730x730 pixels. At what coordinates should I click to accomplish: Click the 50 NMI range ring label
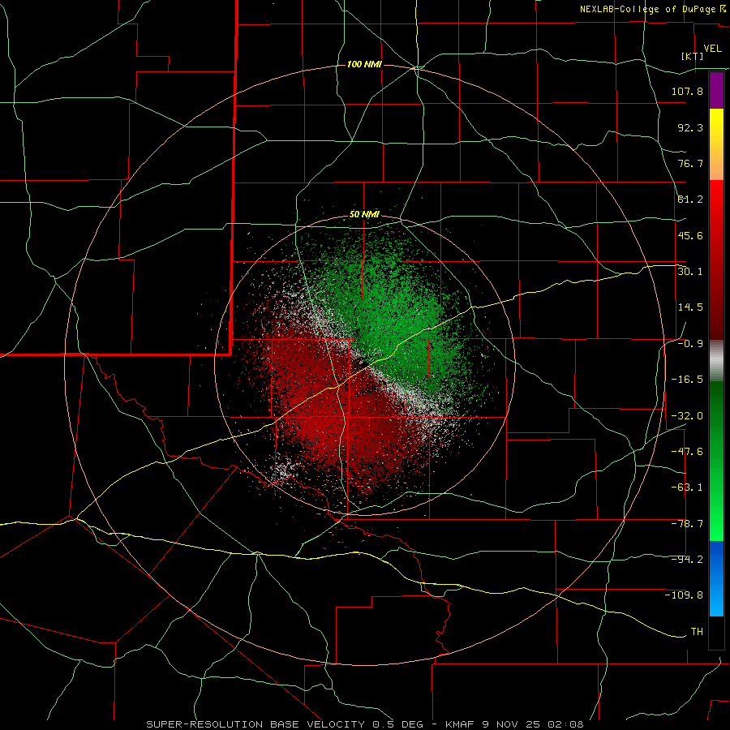pos(364,215)
